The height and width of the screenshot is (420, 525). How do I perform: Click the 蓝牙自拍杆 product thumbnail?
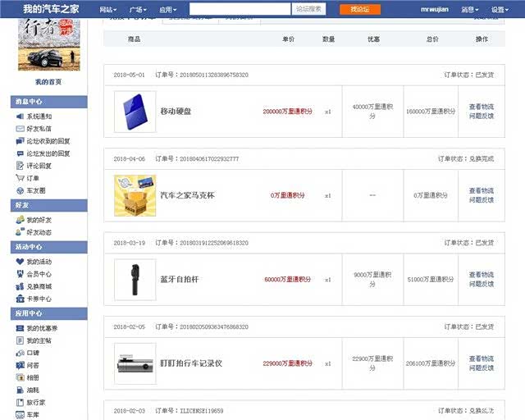click(x=135, y=280)
